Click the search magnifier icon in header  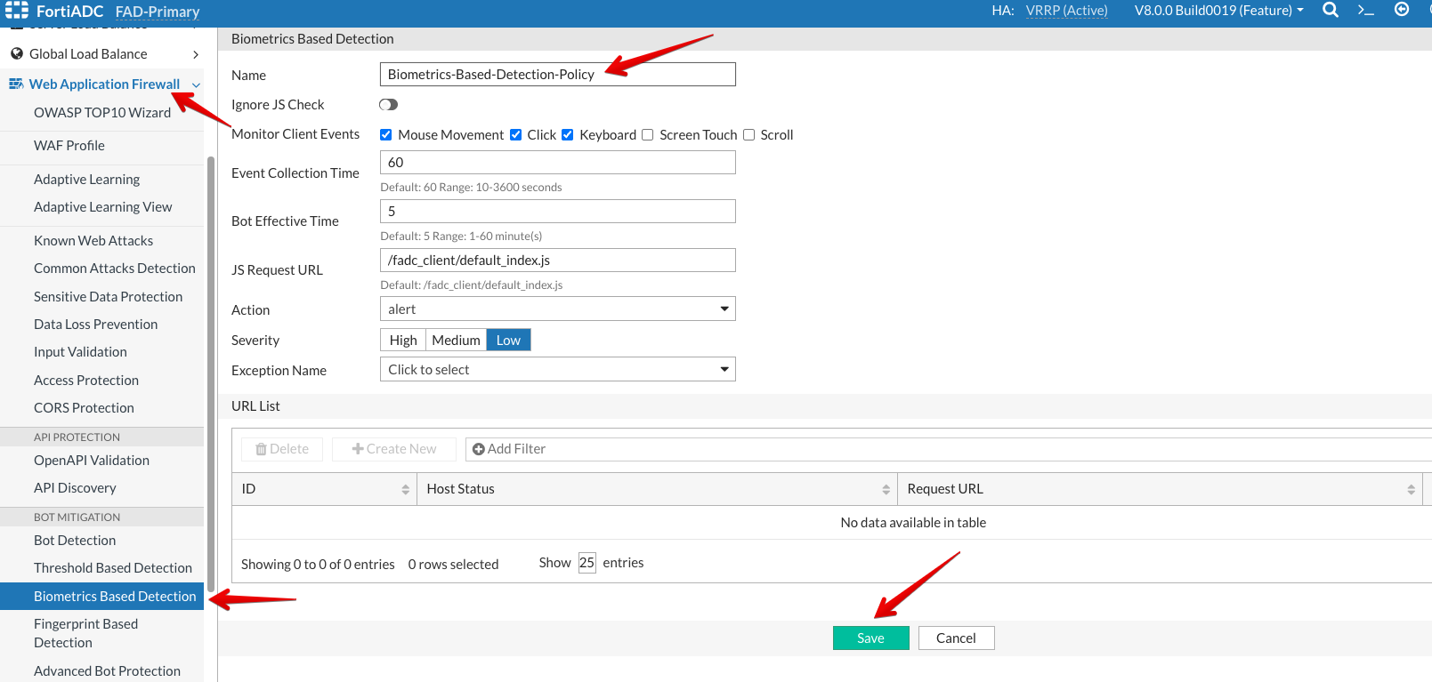point(1331,11)
